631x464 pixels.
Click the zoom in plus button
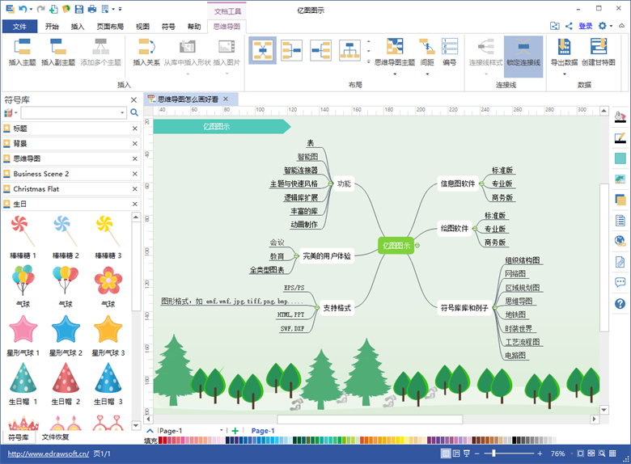pyautogui.click(x=540, y=453)
